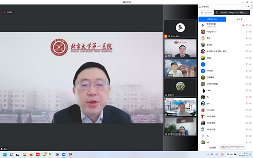253x158 pixels.
Task: Select member name caoli in list
Action: coord(208,90)
